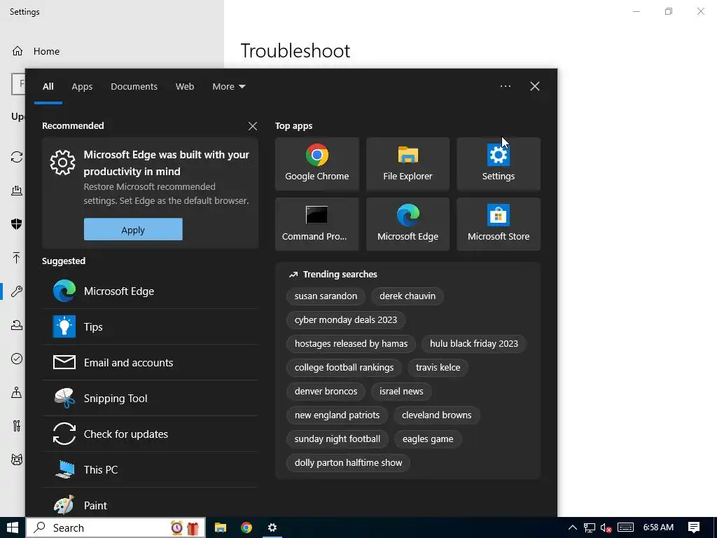The height and width of the screenshot is (538, 717).
Task: Select Check for updates suggestion
Action: 150,434
